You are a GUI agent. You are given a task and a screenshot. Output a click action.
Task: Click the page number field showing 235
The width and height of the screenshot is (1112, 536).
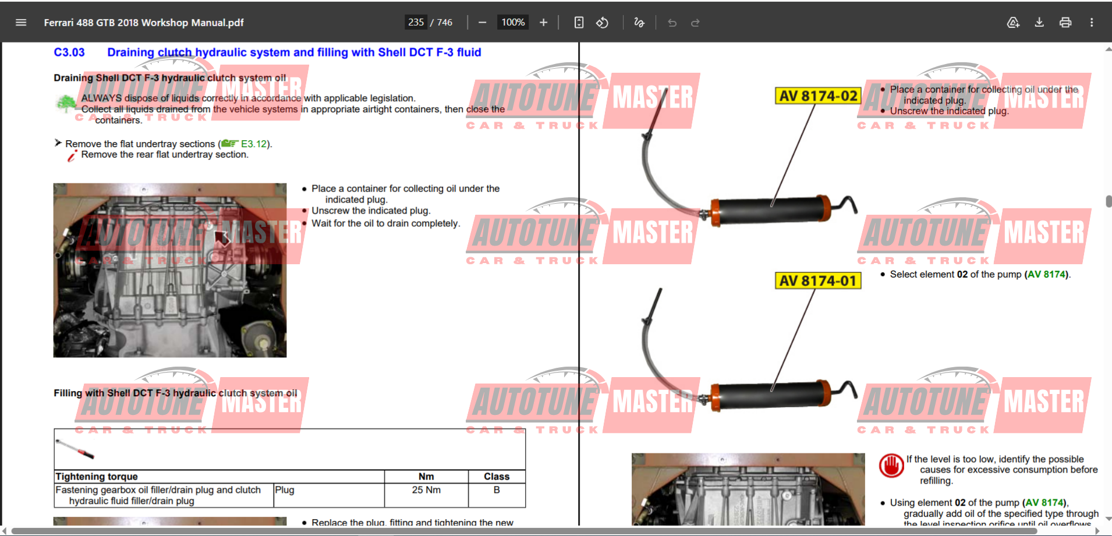click(x=416, y=22)
